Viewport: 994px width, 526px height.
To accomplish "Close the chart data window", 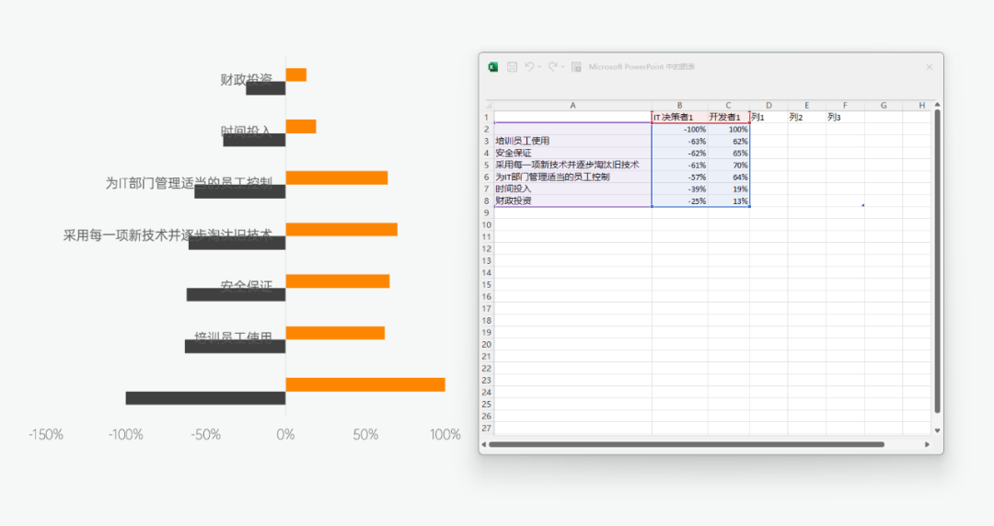I will 930,67.
